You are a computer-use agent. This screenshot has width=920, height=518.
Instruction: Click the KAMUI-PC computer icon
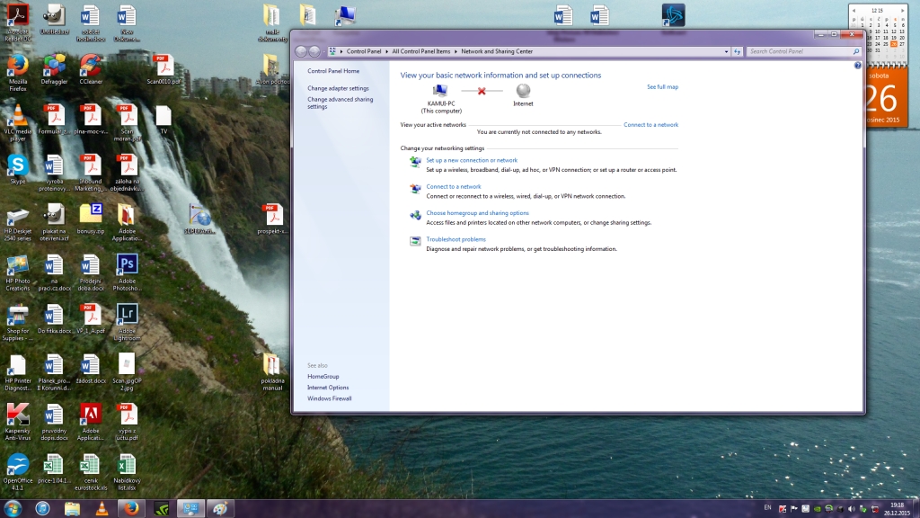[x=440, y=91]
